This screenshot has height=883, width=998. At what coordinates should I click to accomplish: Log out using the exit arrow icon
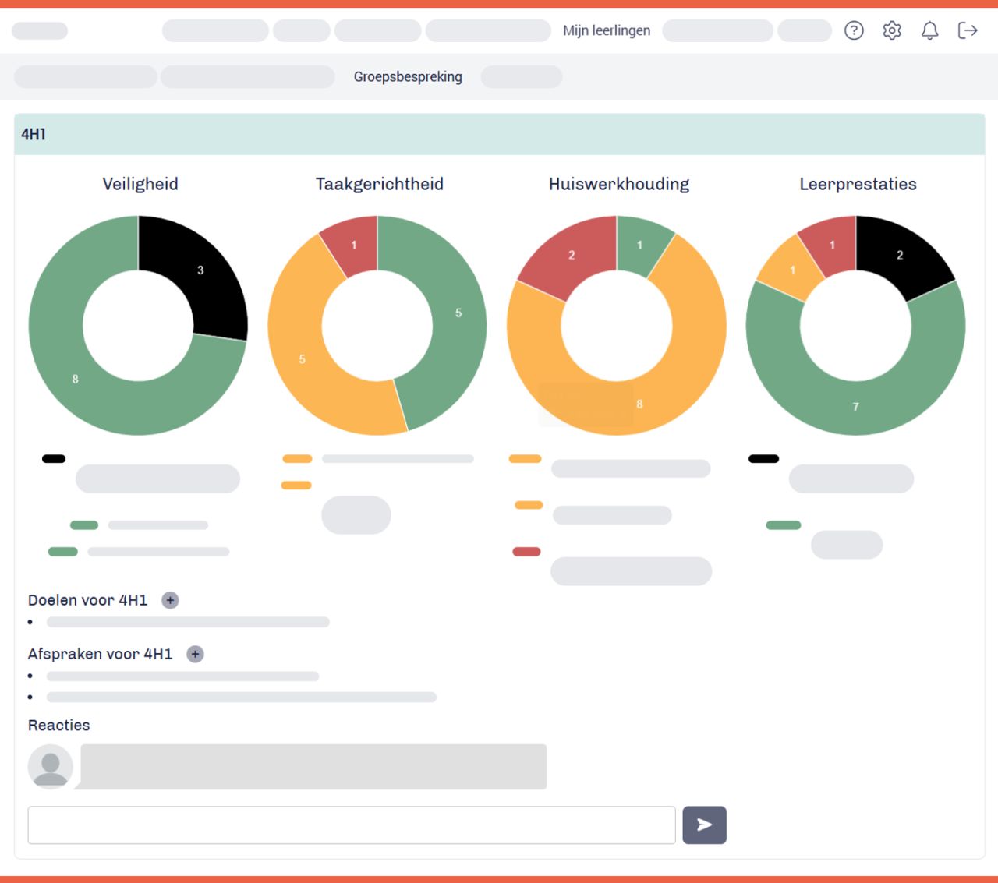click(x=968, y=30)
